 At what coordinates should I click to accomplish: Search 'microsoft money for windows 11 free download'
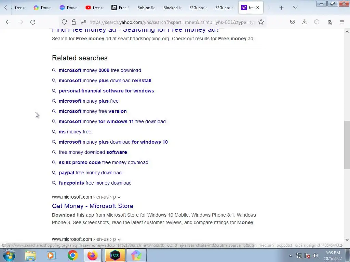point(112,122)
